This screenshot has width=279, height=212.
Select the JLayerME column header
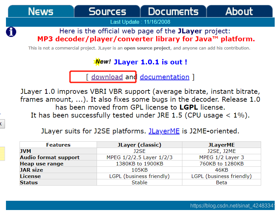point(221,145)
